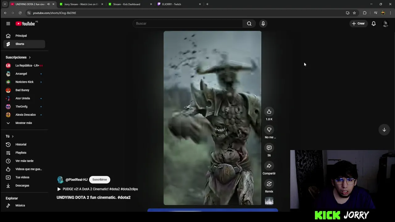Open @PixelReal-HJ channel name
Image resolution: width=395 pixels, height=222 pixels.
point(77,179)
